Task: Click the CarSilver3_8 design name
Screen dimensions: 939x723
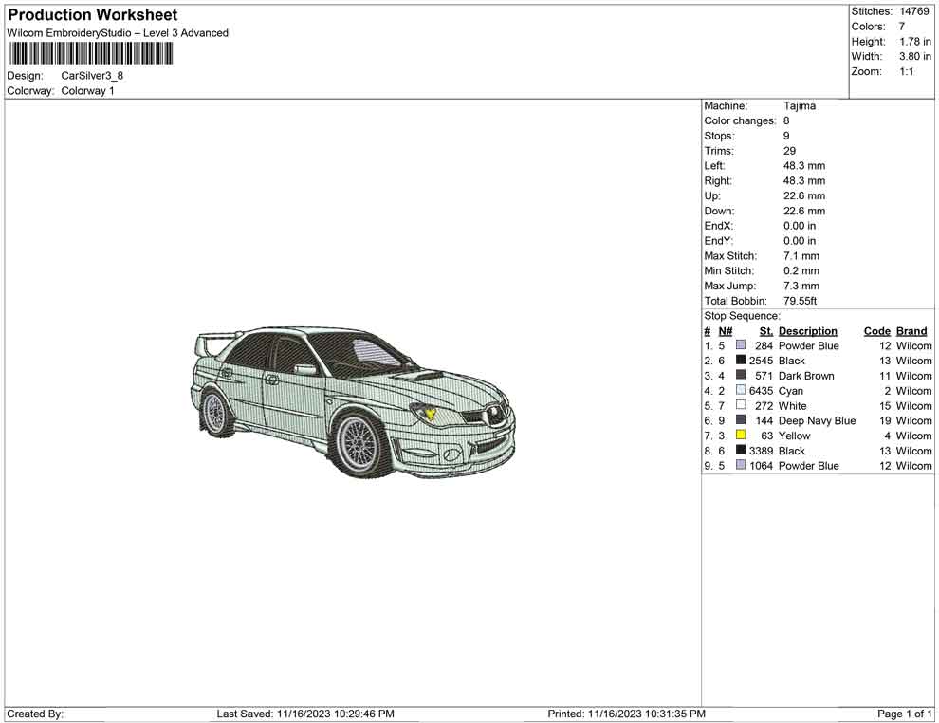Action: (x=92, y=76)
